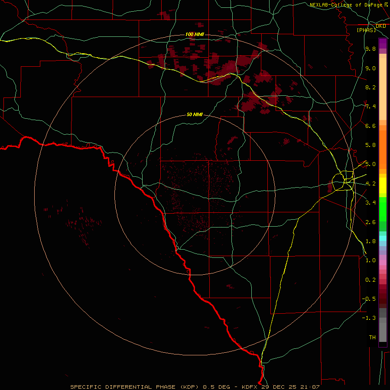Click the purple swatch atop the color scale
Screen dimensions: 390x390
(383, 43)
